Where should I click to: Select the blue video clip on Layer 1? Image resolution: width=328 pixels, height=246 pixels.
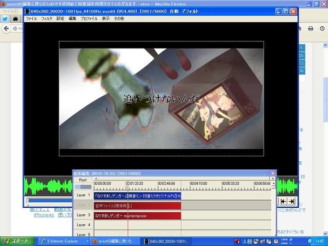137,196
